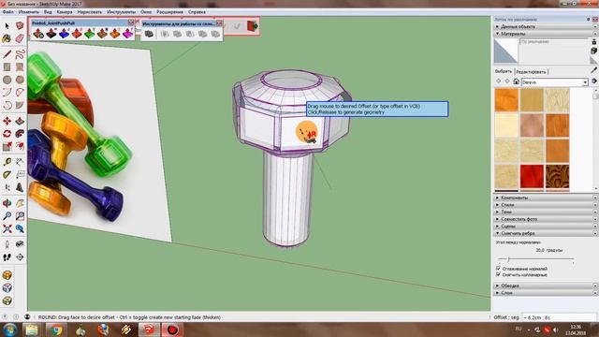Click the blue Joint Push Pull icon
Screen dimensions: 599x337
click(x=64, y=34)
